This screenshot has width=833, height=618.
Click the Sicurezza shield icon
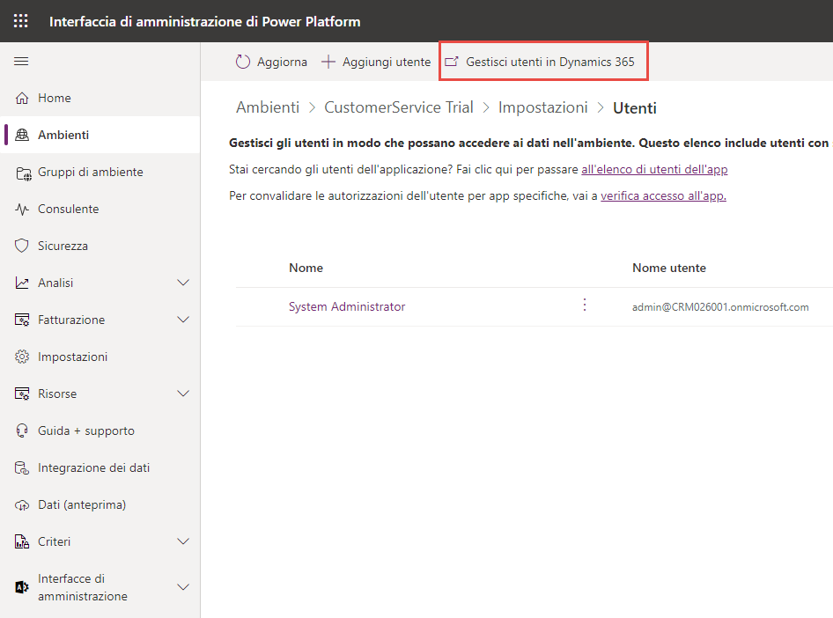(x=22, y=246)
